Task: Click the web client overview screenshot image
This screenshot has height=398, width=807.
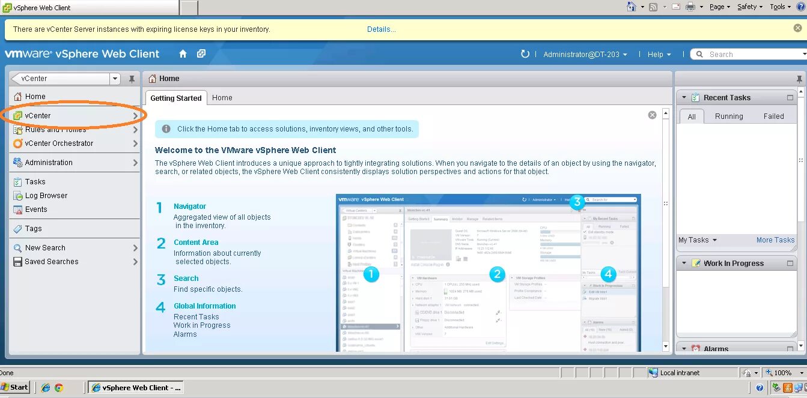Action: click(489, 273)
